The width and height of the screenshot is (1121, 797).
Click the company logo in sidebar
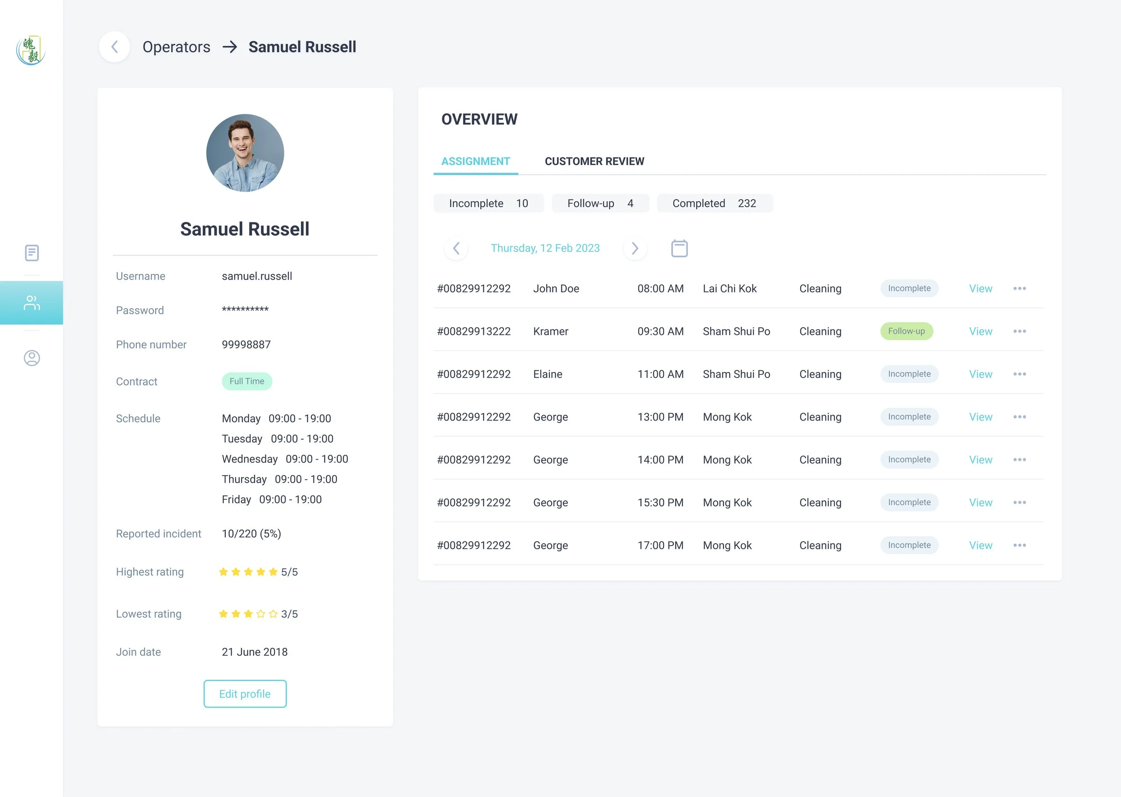(x=31, y=51)
